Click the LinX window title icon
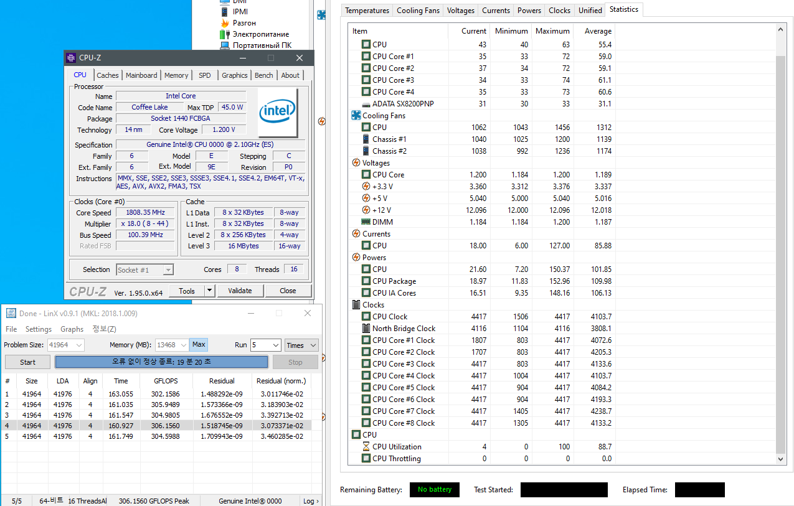 [x=11, y=313]
